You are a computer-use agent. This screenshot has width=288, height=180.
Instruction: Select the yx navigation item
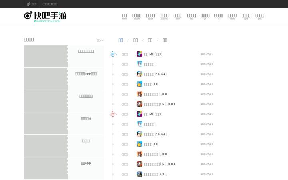pos(205,16)
